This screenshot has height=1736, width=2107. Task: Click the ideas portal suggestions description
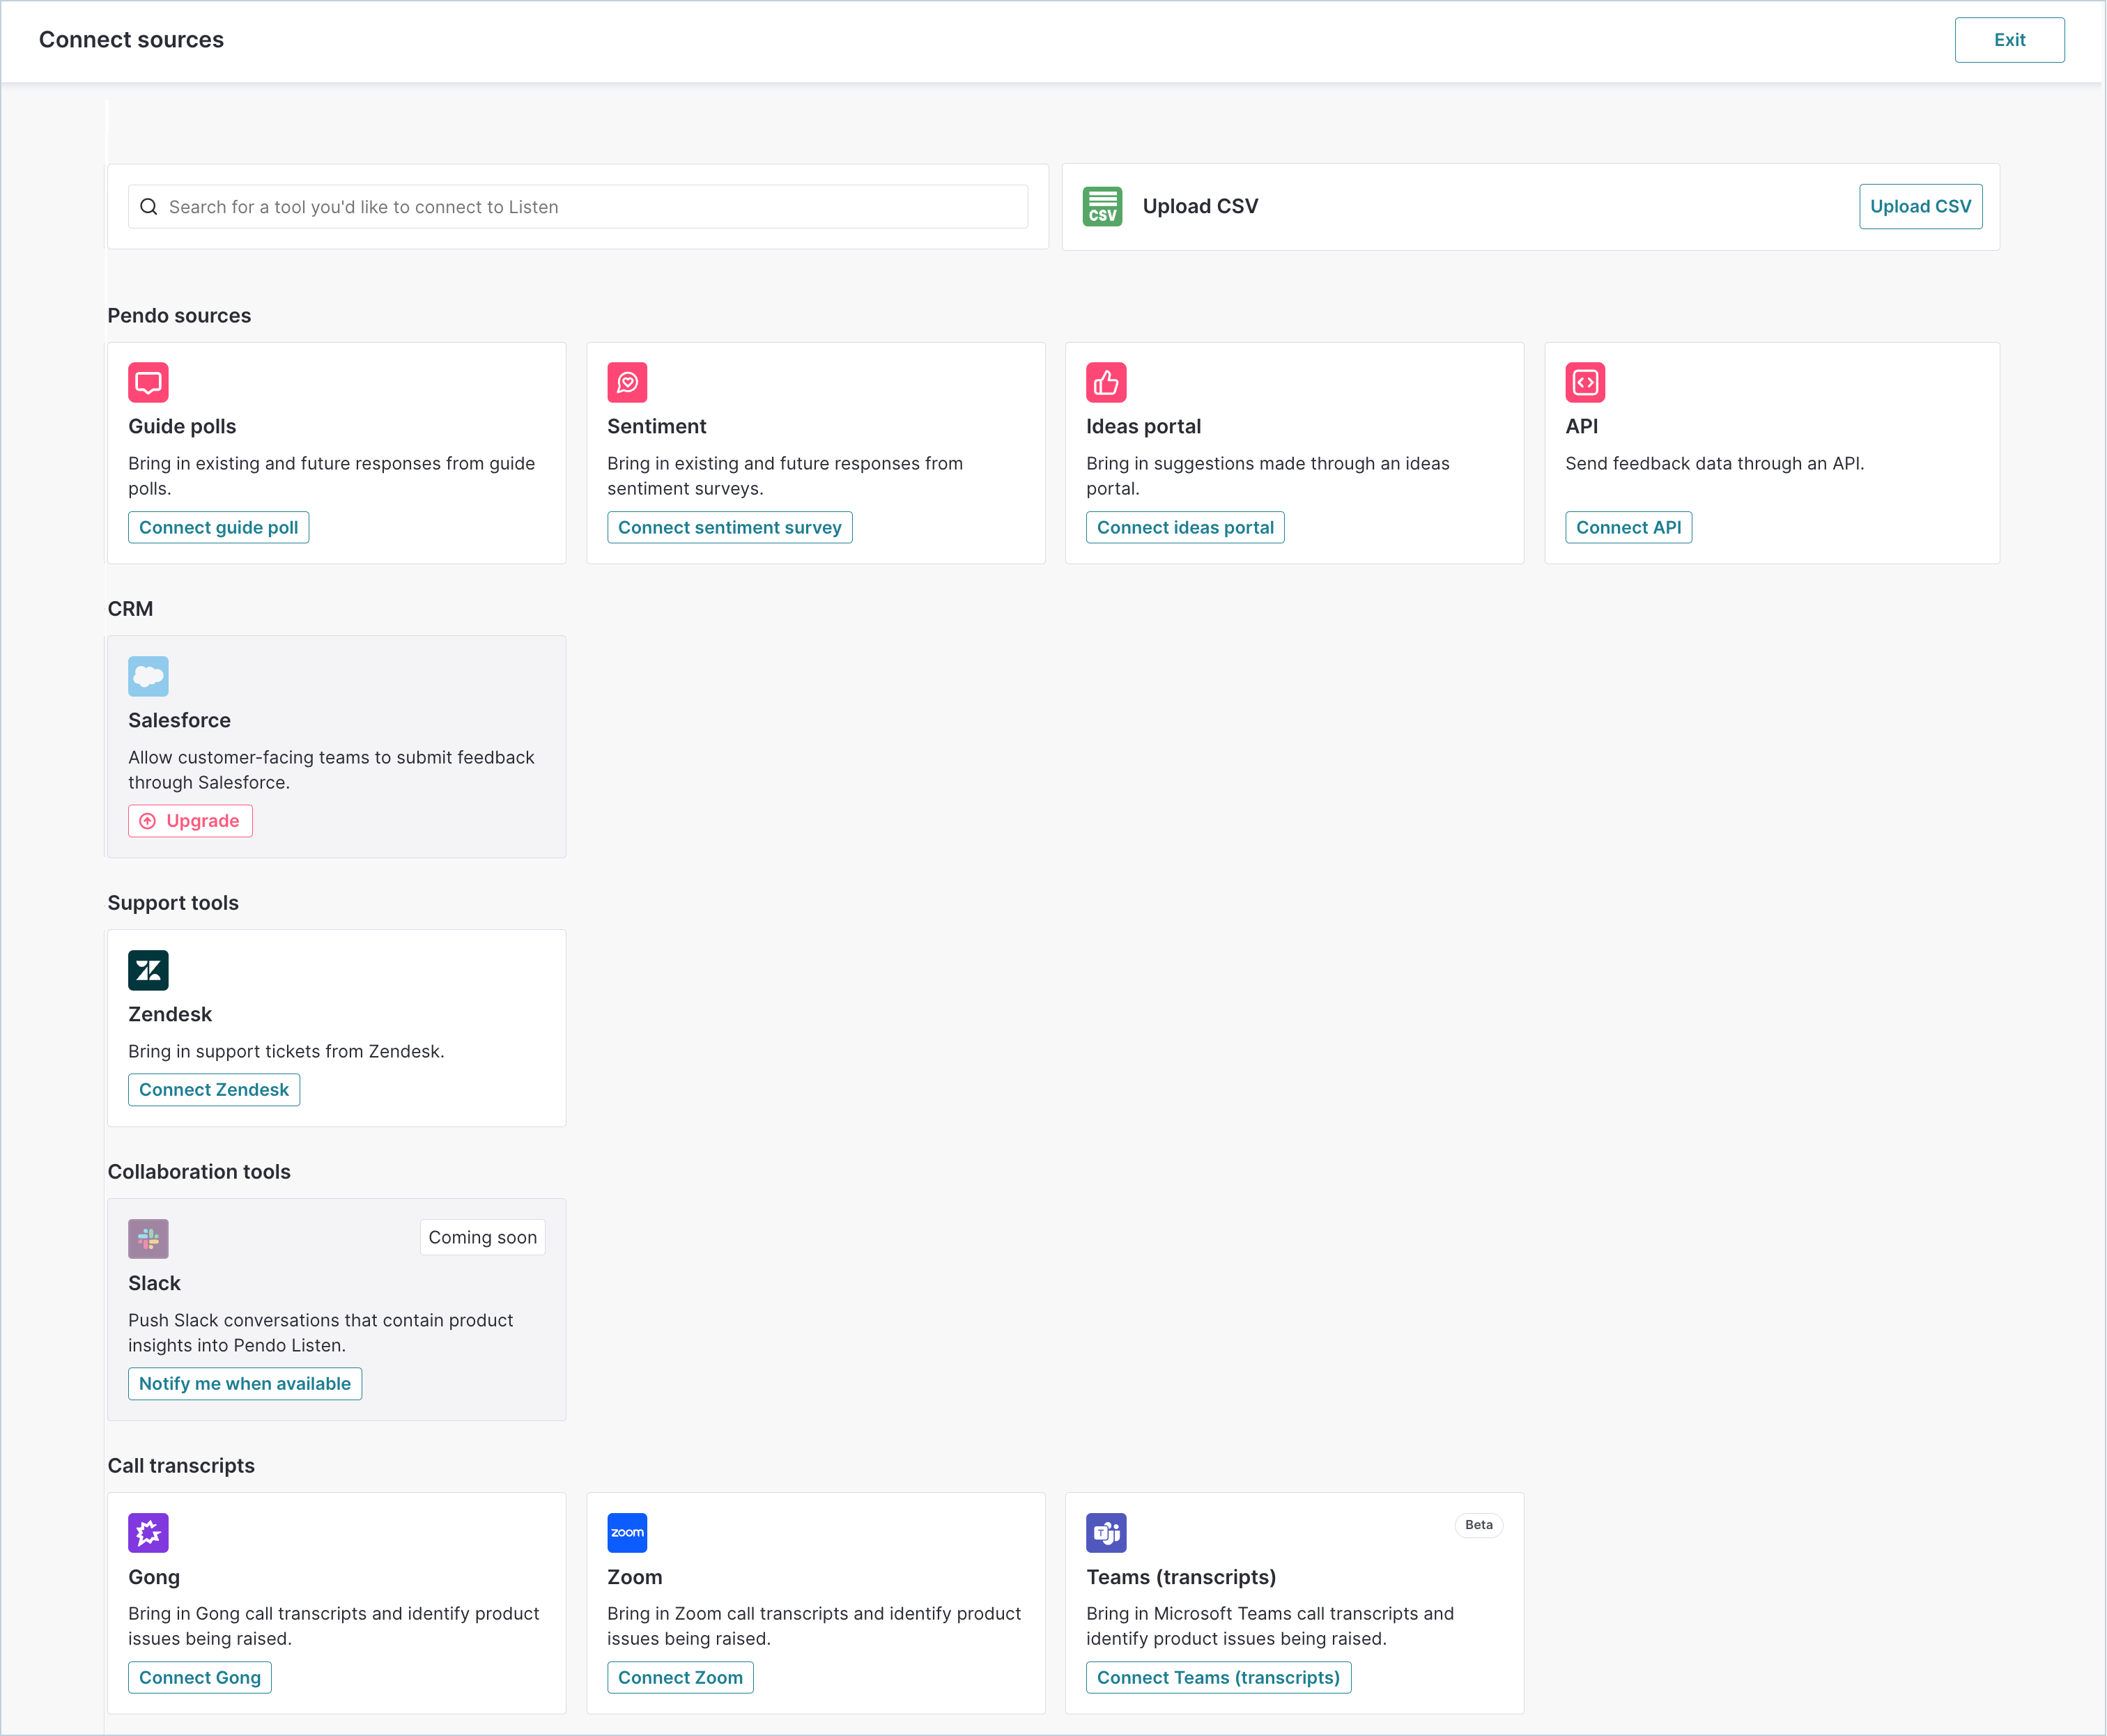(x=1268, y=476)
